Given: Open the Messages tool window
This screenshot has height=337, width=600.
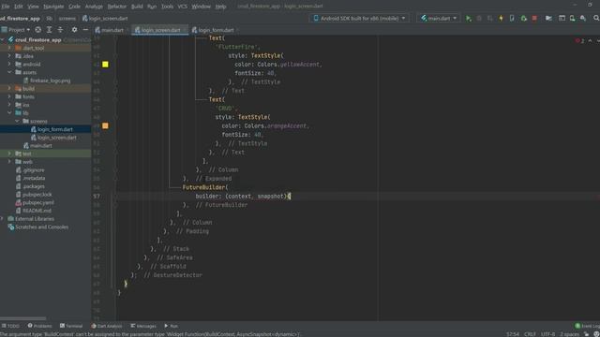Looking at the screenshot, I should tap(143, 326).
